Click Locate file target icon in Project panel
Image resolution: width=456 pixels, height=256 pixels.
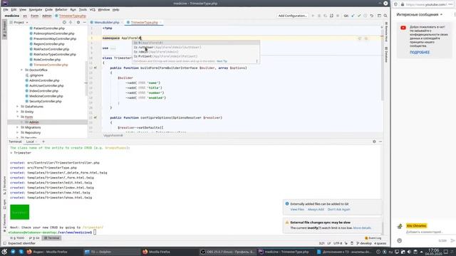tap(64, 22)
